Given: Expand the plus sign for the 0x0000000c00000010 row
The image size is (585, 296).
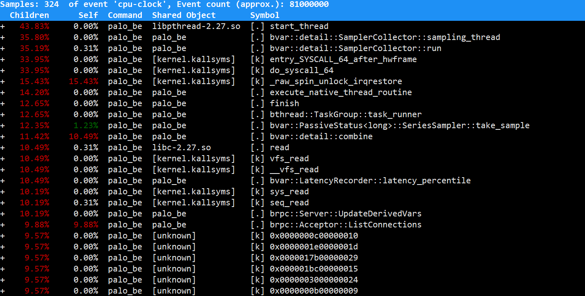Looking at the screenshot, I should click(x=2, y=236).
